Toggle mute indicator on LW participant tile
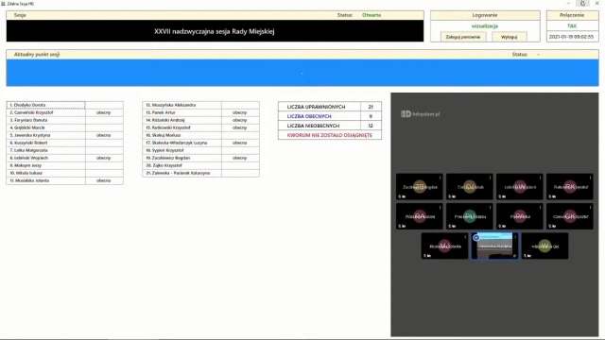This screenshot has width=605, height=340. tap(502, 196)
